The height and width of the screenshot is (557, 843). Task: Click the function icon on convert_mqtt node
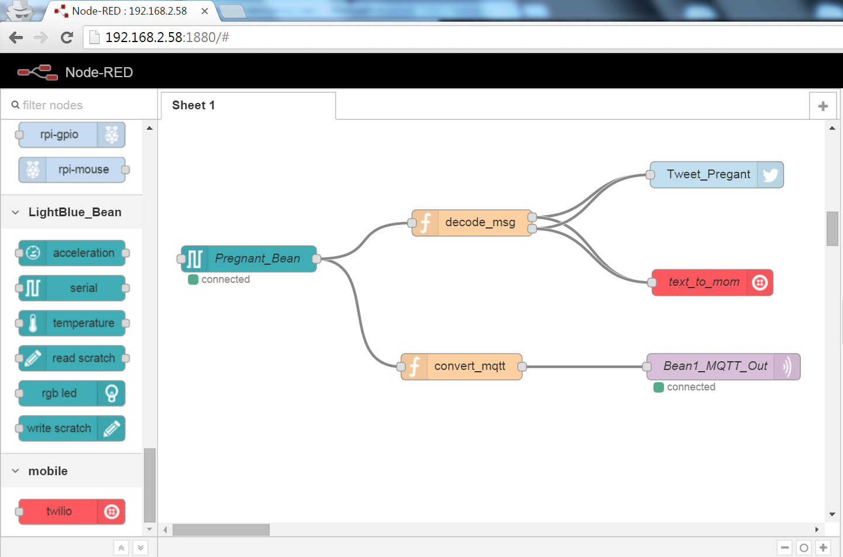(x=414, y=366)
